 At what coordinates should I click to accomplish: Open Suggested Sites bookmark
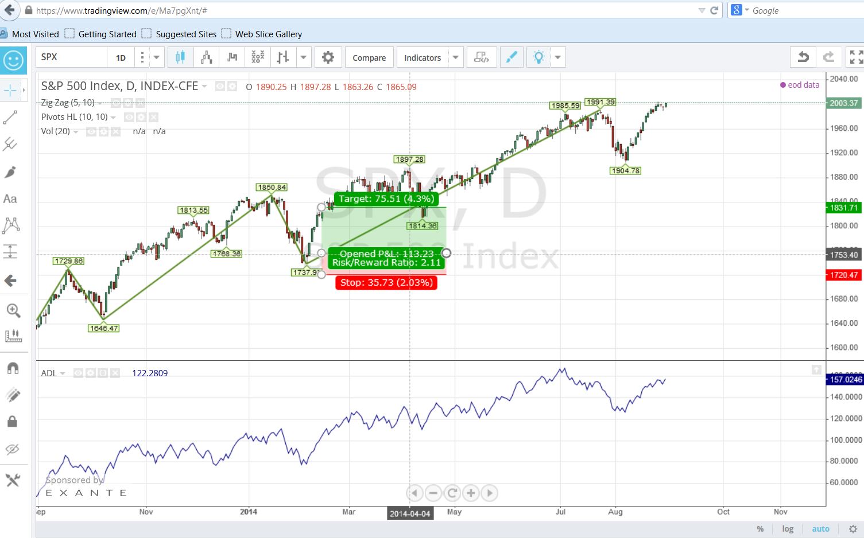pos(180,34)
